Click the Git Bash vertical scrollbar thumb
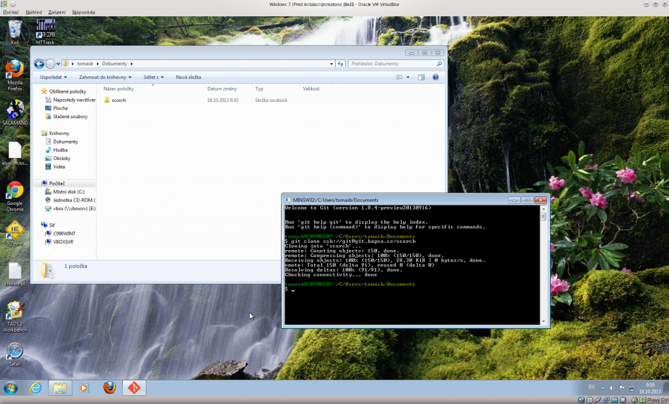This screenshot has height=404, width=669. click(544, 217)
